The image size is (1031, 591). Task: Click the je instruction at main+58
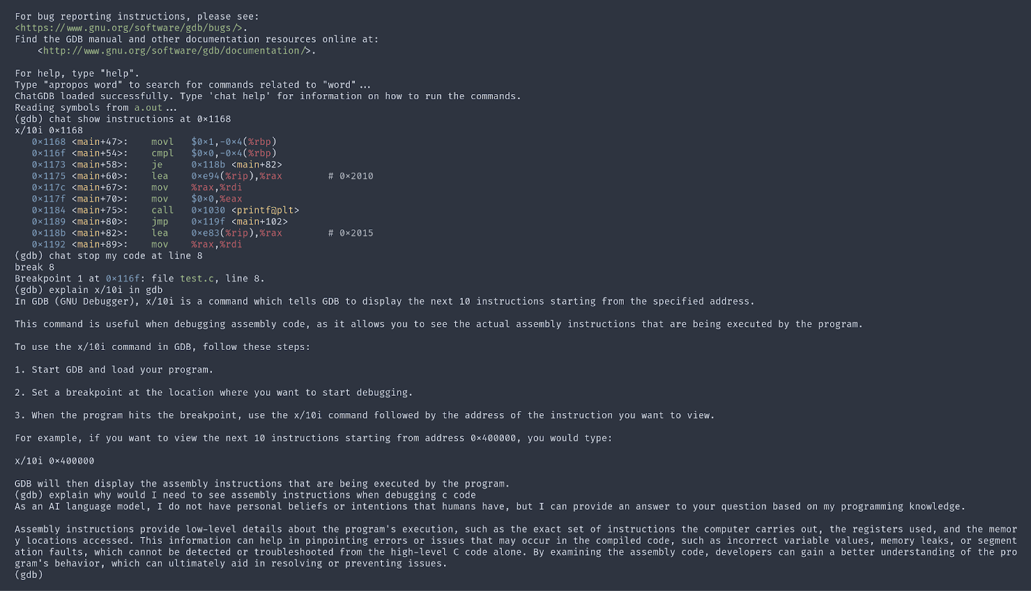157,165
